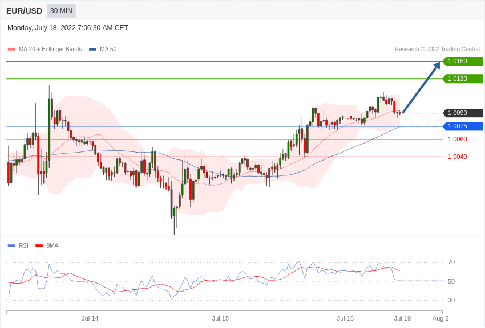Click the Research © 2022 Trading Central credit

click(437, 50)
